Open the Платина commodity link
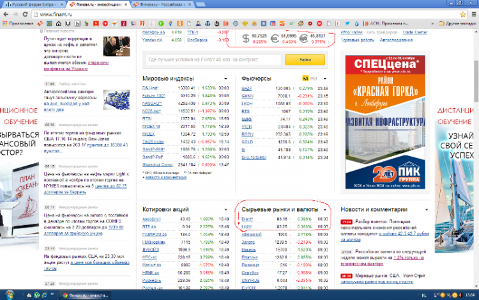This screenshot has height=300, width=479. 250,257
